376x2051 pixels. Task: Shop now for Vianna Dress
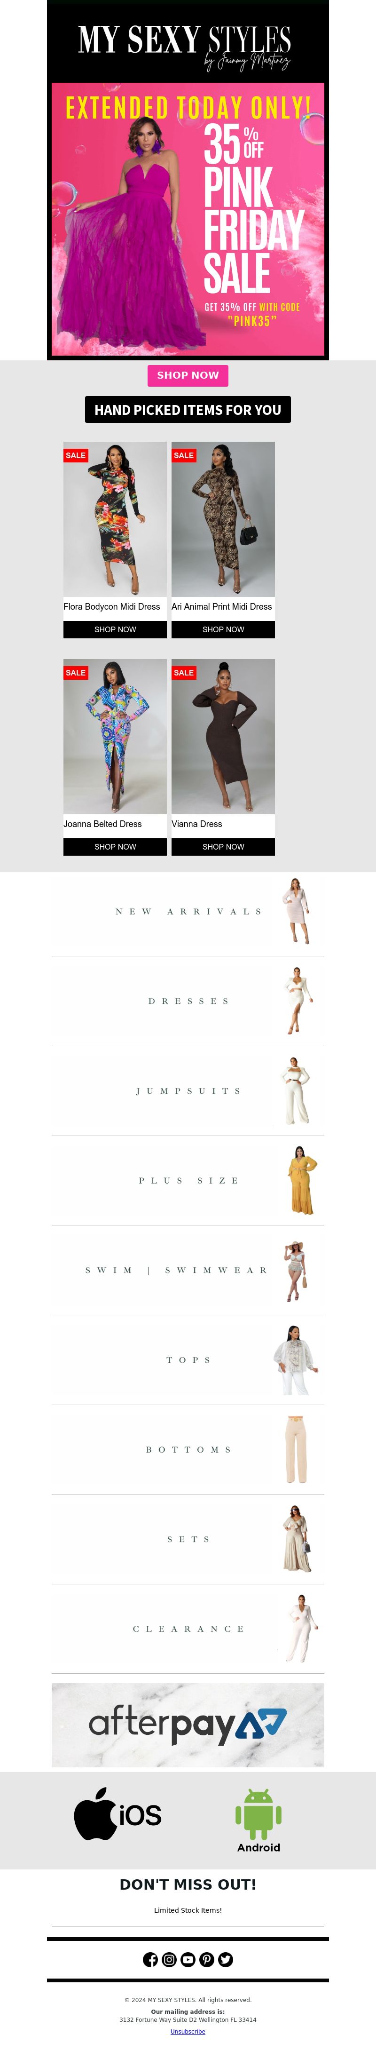point(223,846)
